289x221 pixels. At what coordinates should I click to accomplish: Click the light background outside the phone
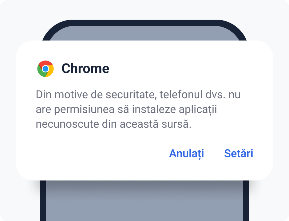[x=18, y=18]
